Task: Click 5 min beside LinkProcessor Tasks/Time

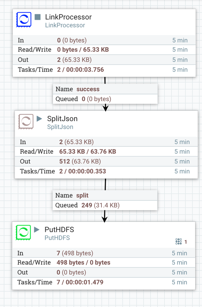Action: (180, 69)
